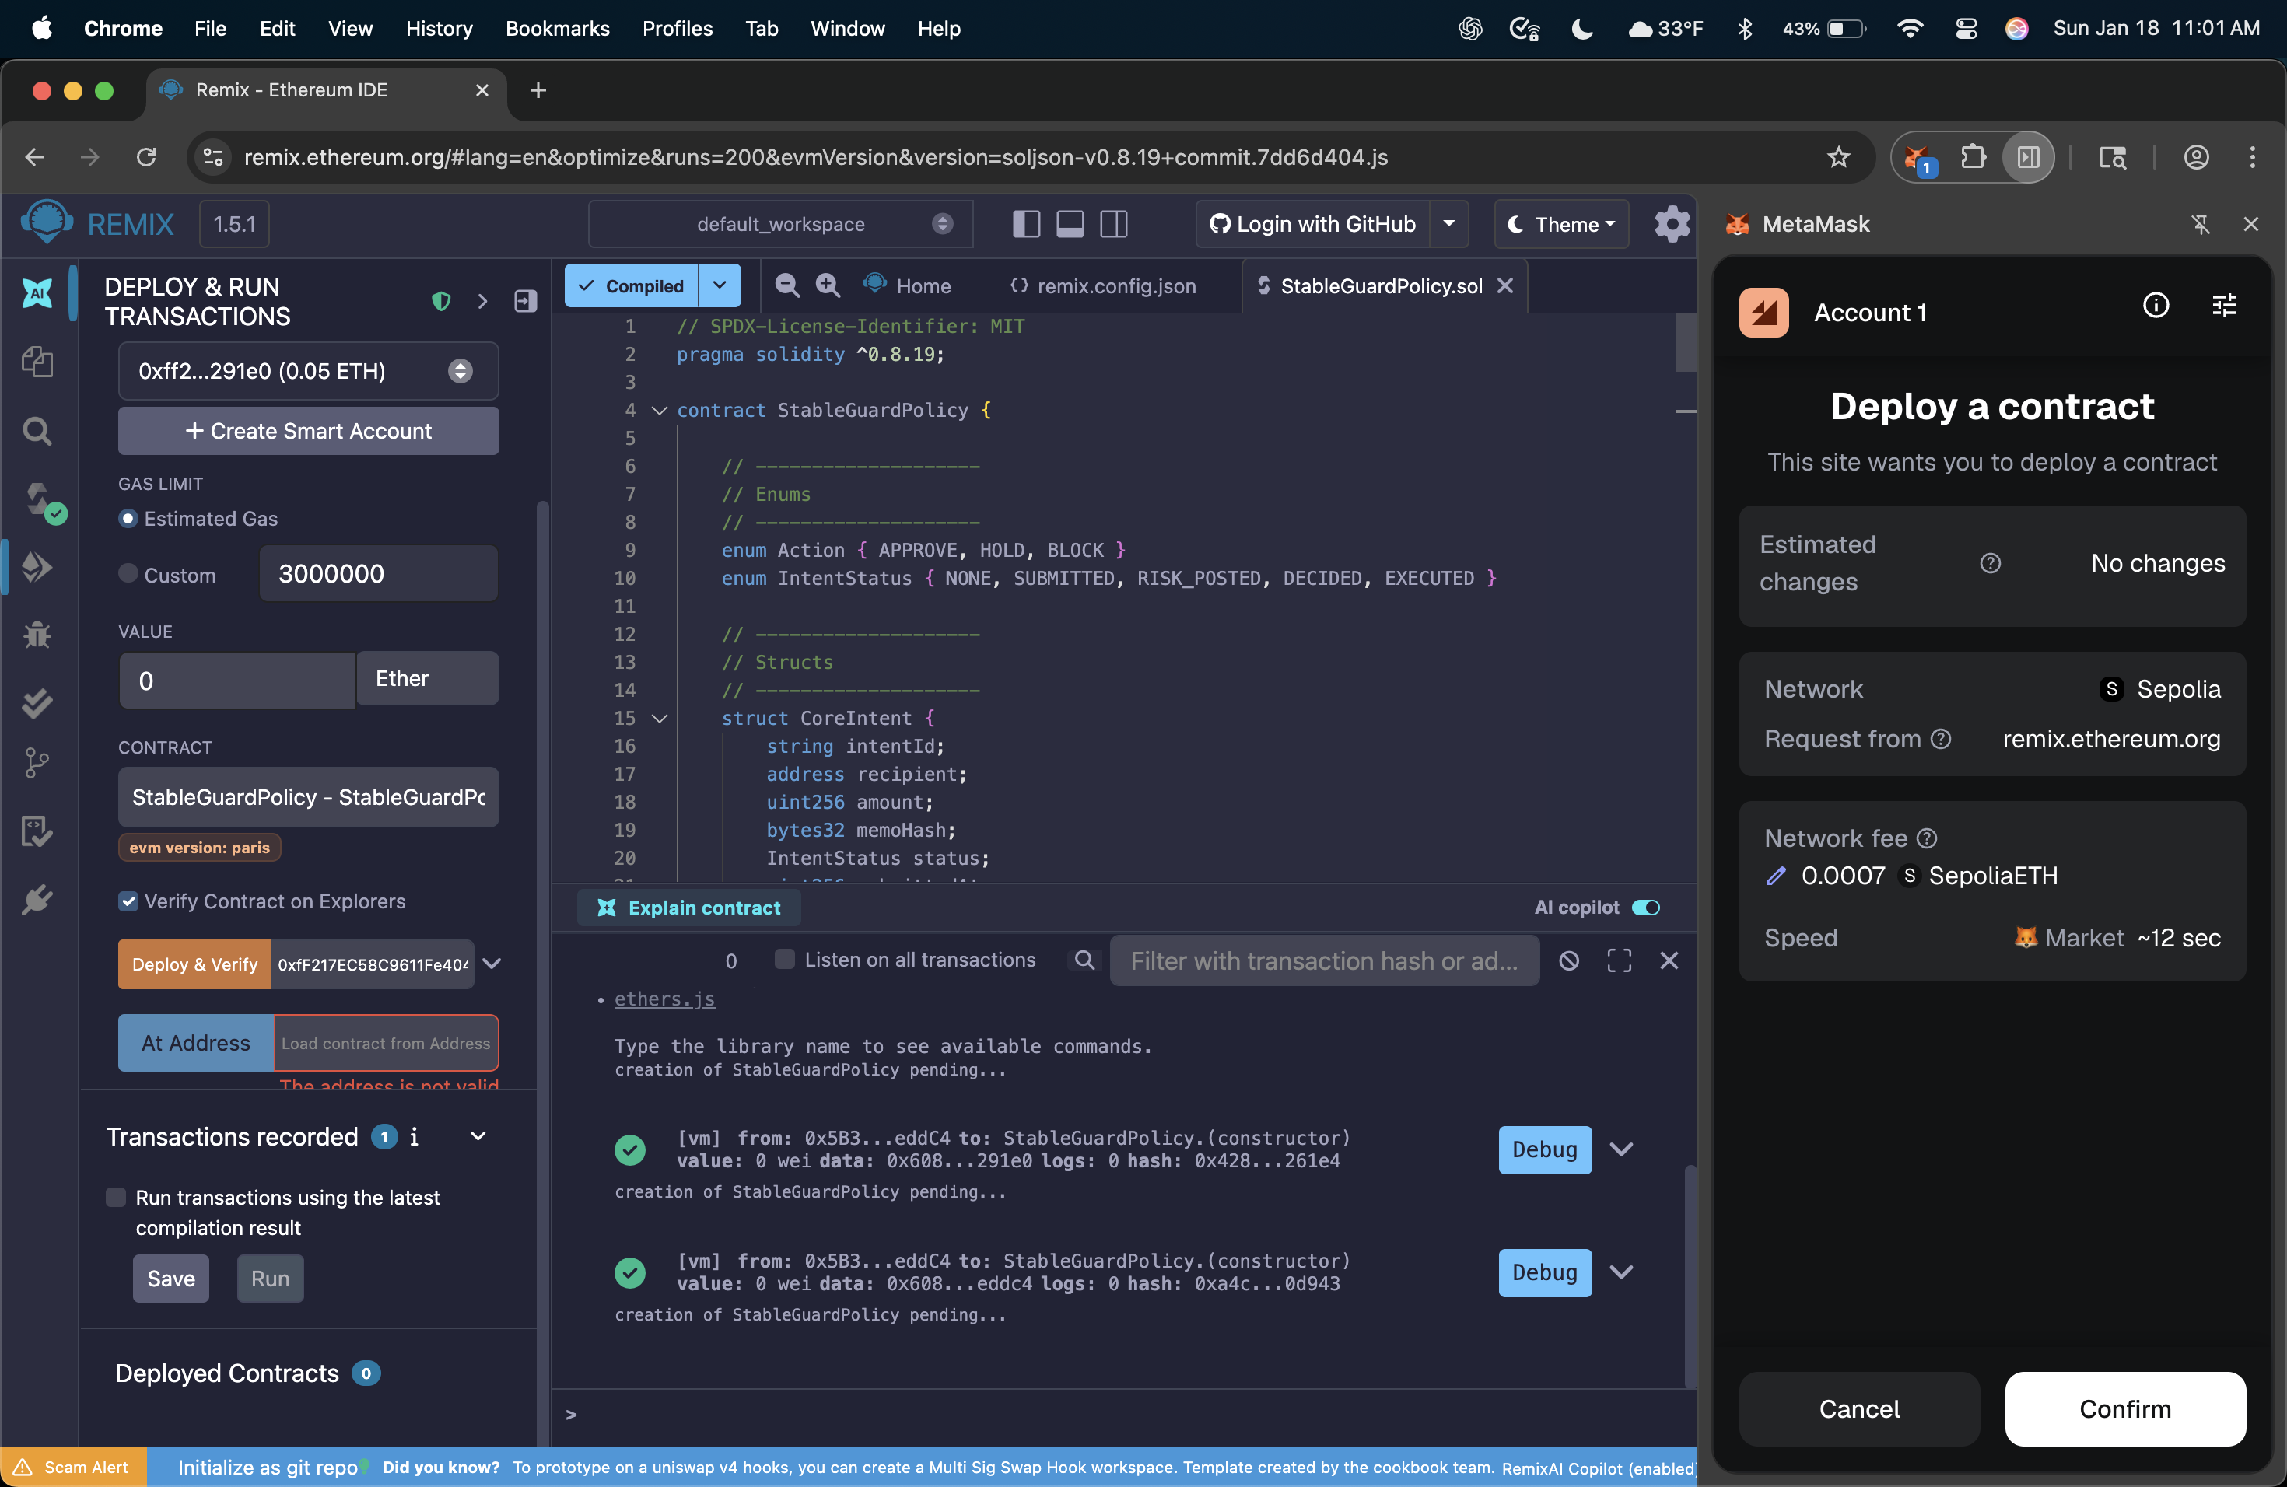Clear the terminal with the clear icon
This screenshot has width=2287, height=1487.
coord(1568,960)
